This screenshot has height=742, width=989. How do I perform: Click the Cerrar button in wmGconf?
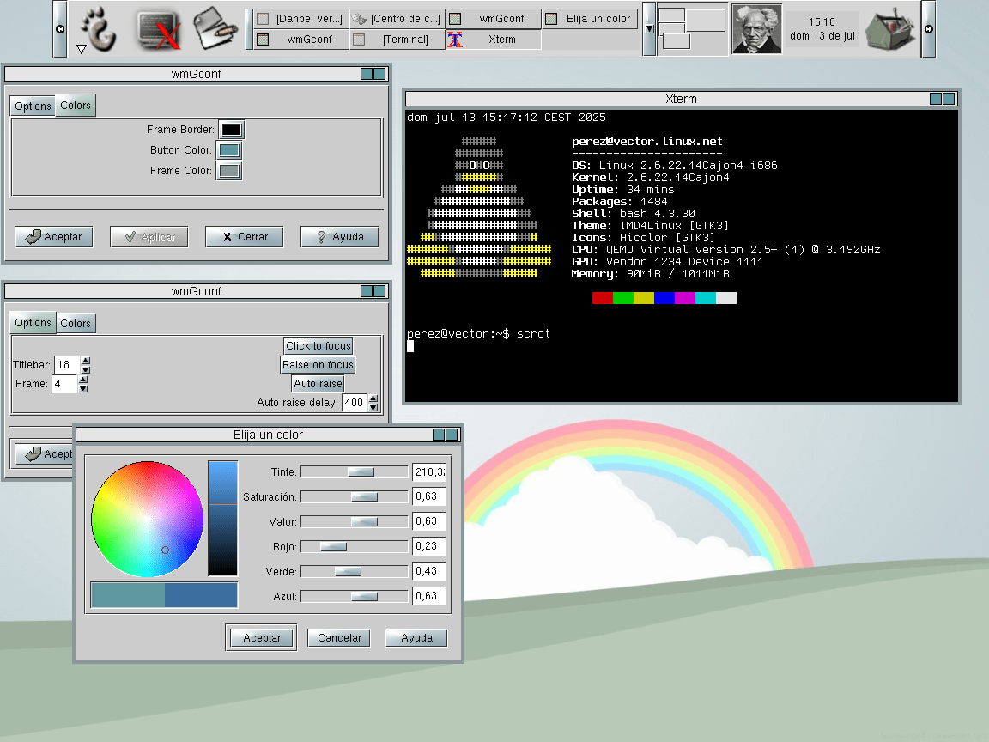click(244, 237)
